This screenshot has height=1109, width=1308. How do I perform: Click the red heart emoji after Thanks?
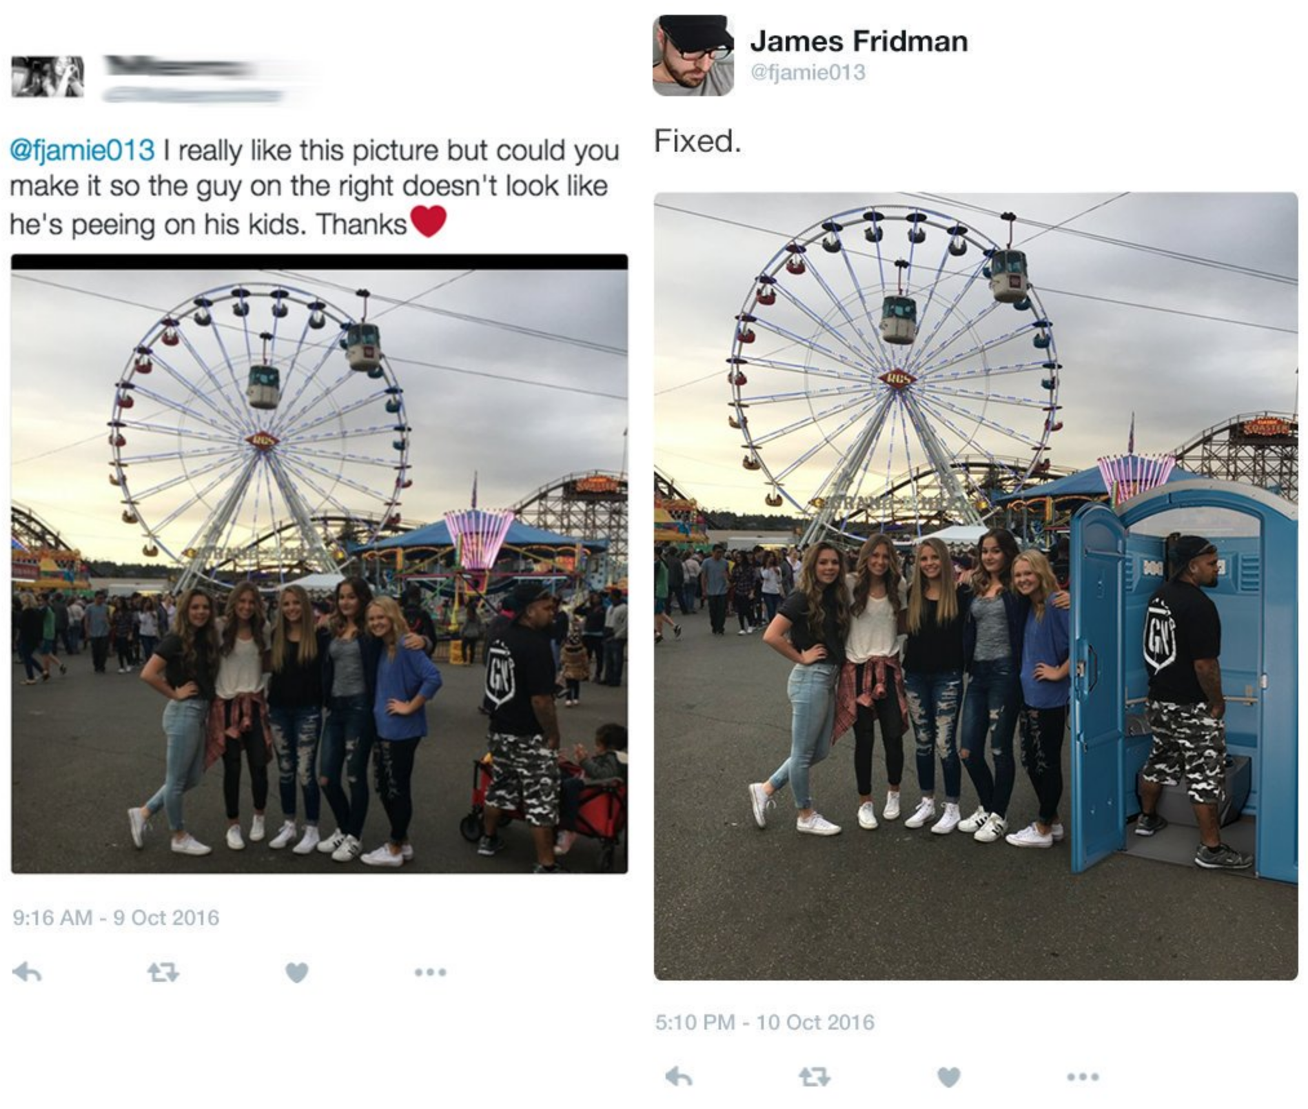pyautogui.click(x=429, y=221)
